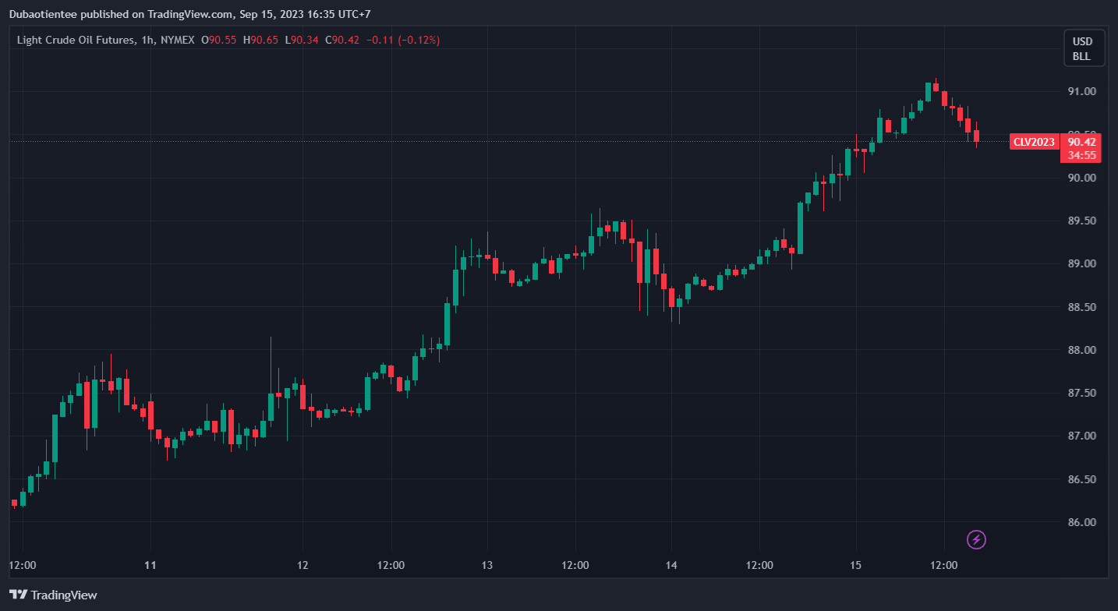Image resolution: width=1118 pixels, height=611 pixels.
Task: Click the open value O90.55
Action: pyautogui.click(x=219, y=40)
